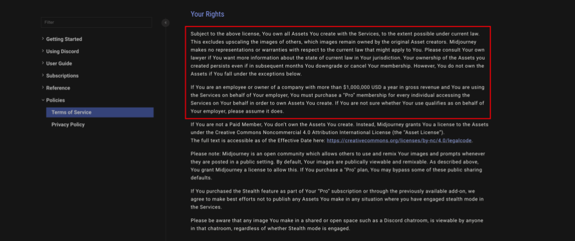Viewport: 575px width, 241px height.
Task: Open the User Guide menu label
Action: point(59,64)
